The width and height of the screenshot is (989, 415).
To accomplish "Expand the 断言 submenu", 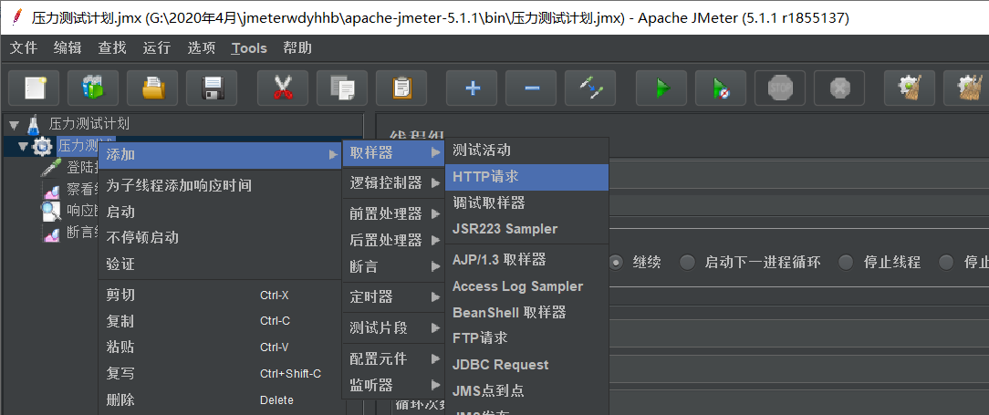I will click(x=393, y=266).
